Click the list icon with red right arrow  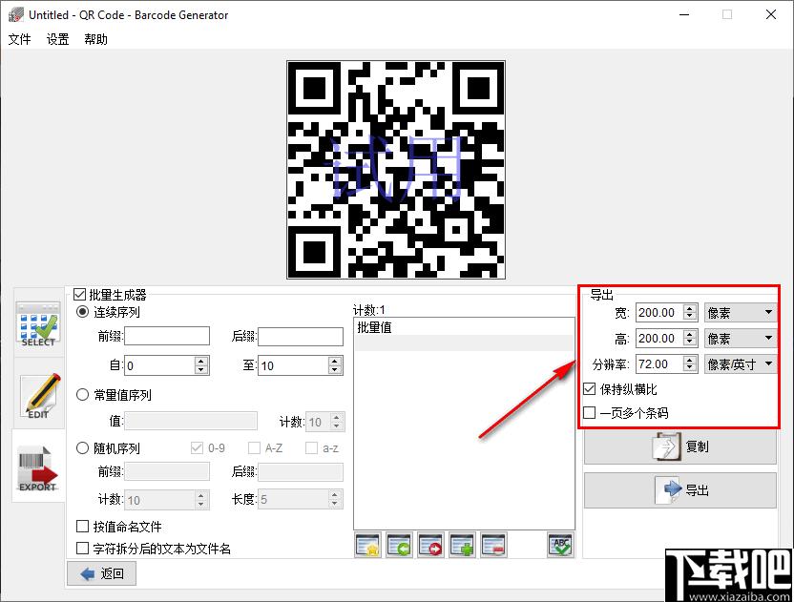[x=430, y=545]
